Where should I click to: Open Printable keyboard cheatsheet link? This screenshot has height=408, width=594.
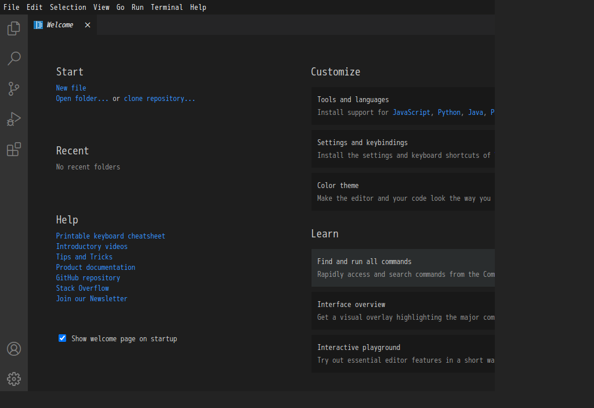(x=111, y=236)
